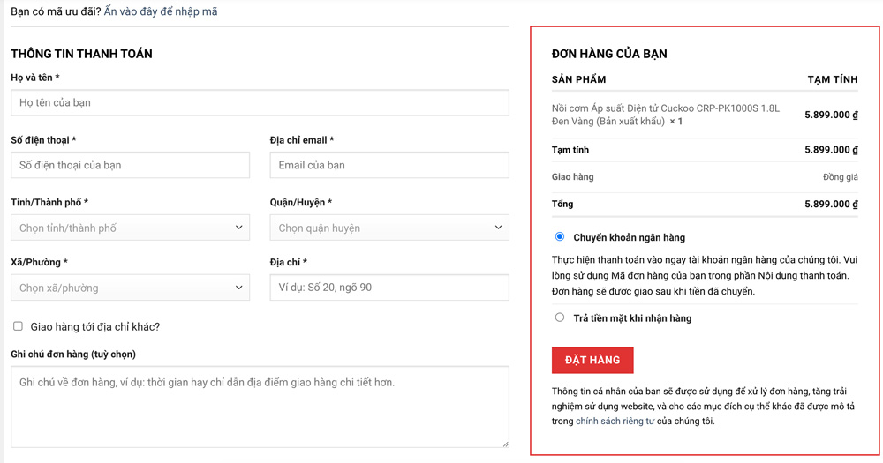The width and height of the screenshot is (883, 463).
Task: Open the Chọn tỉnh/thành phố dropdown
Action: (130, 228)
